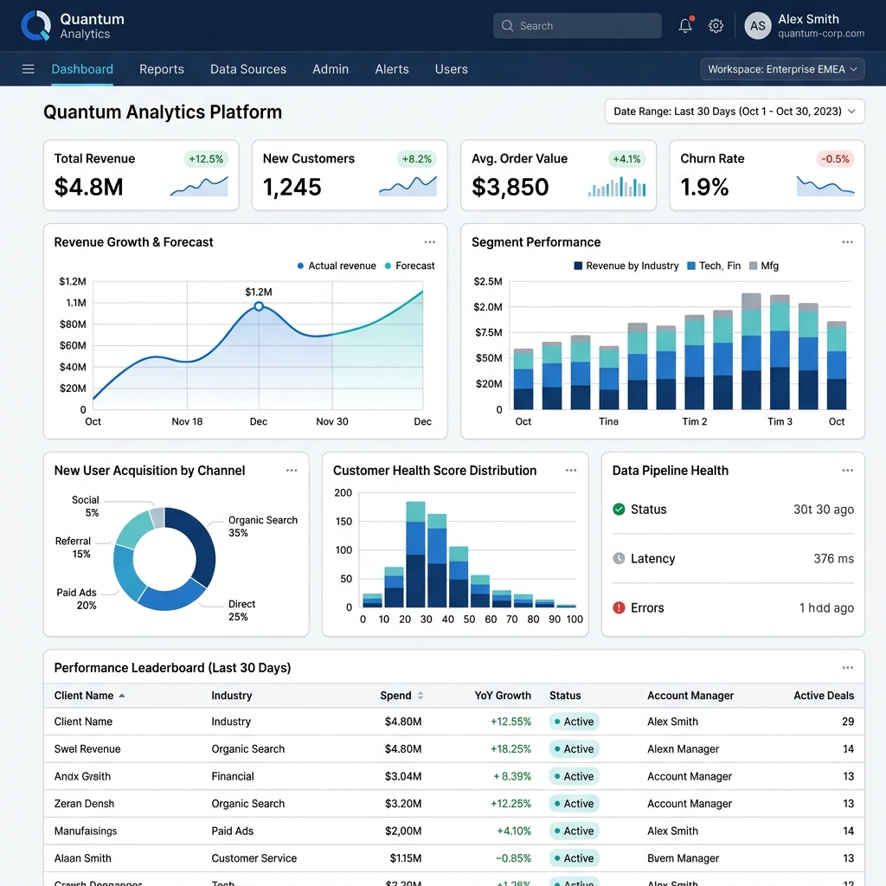
Task: Open the Date Range dropdown
Action: pos(735,112)
